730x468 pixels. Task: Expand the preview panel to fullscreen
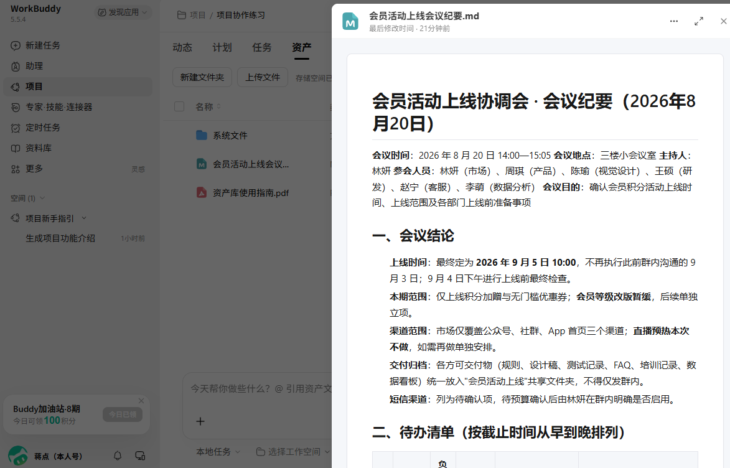[698, 21]
